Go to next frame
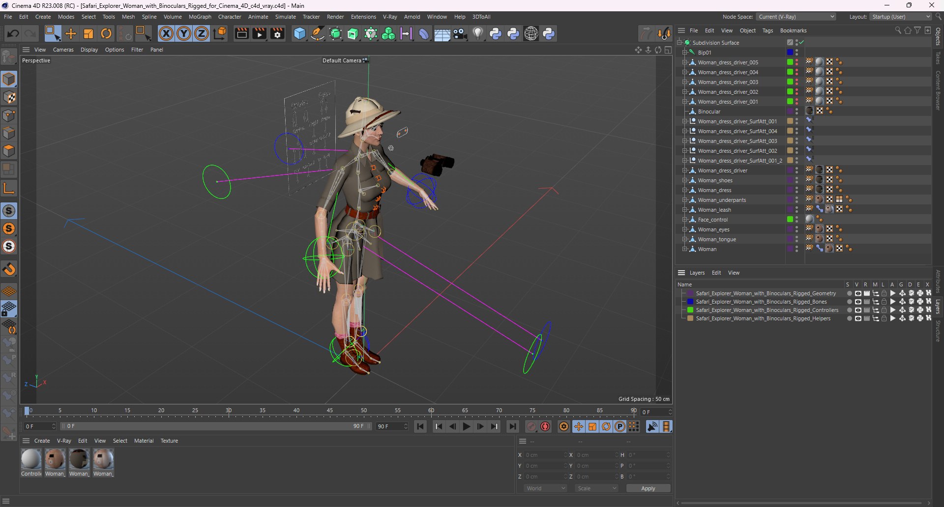Image resolution: width=944 pixels, height=507 pixels. [480, 426]
